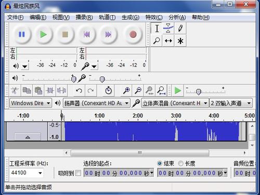This screenshot has width=260, height=195.
Task: Select the Multi-tool asterisk icon
Action: 180,41
